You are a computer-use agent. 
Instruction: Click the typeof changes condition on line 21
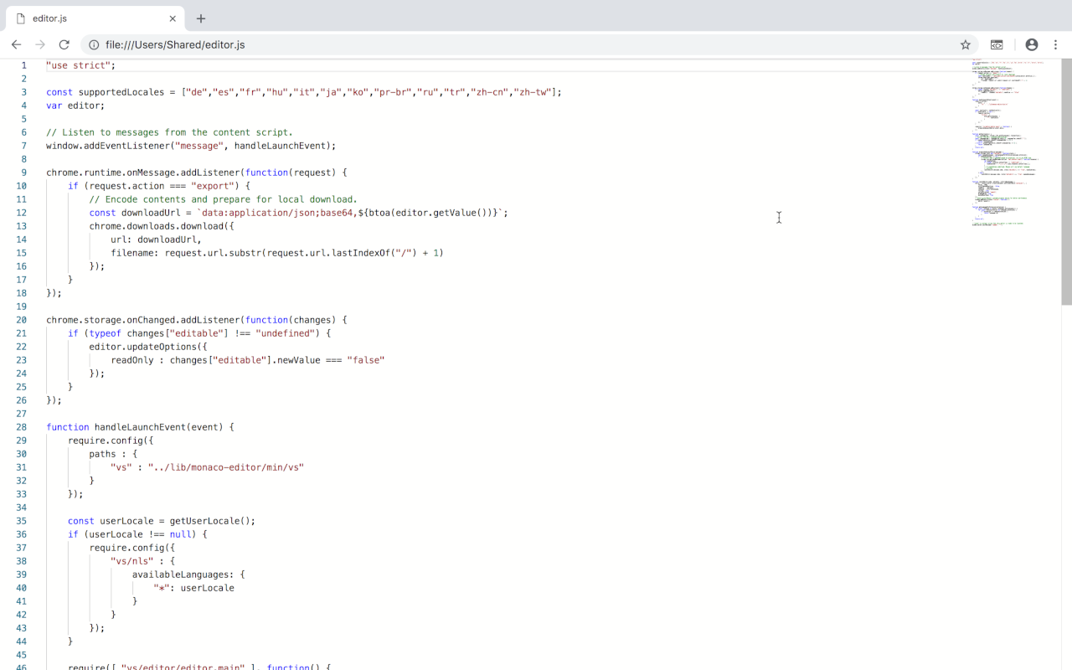[199, 333]
